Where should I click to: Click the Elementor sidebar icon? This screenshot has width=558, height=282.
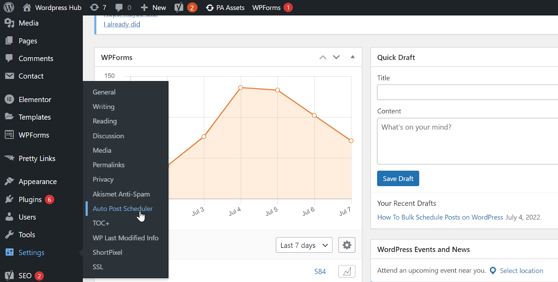point(9,99)
